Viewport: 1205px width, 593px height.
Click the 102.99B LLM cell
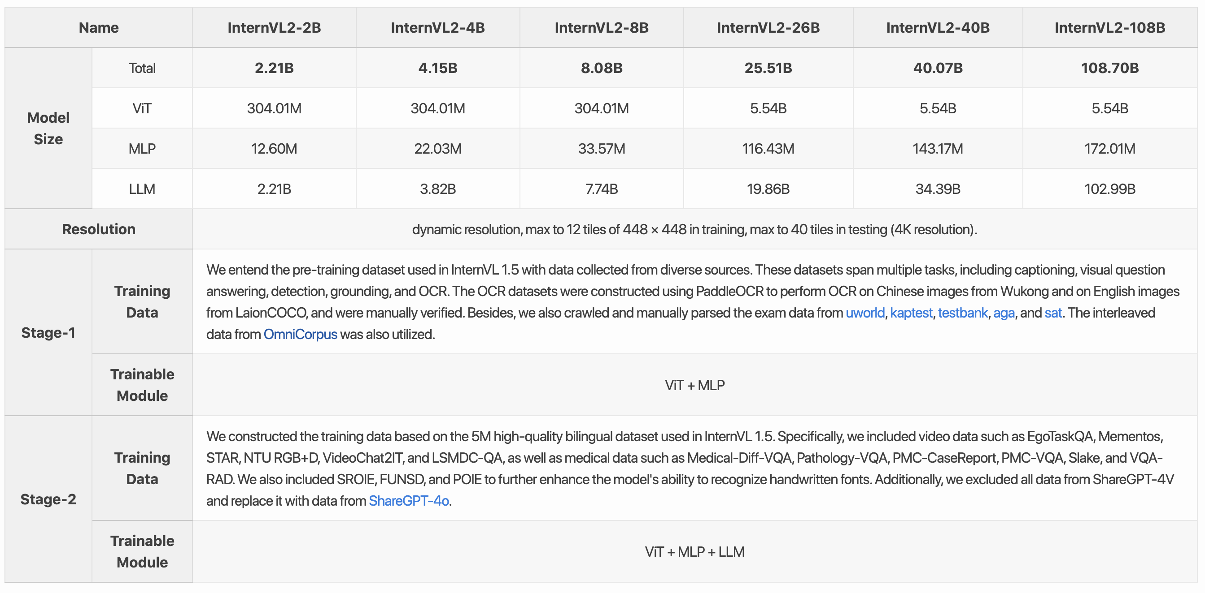pyautogui.click(x=1109, y=189)
